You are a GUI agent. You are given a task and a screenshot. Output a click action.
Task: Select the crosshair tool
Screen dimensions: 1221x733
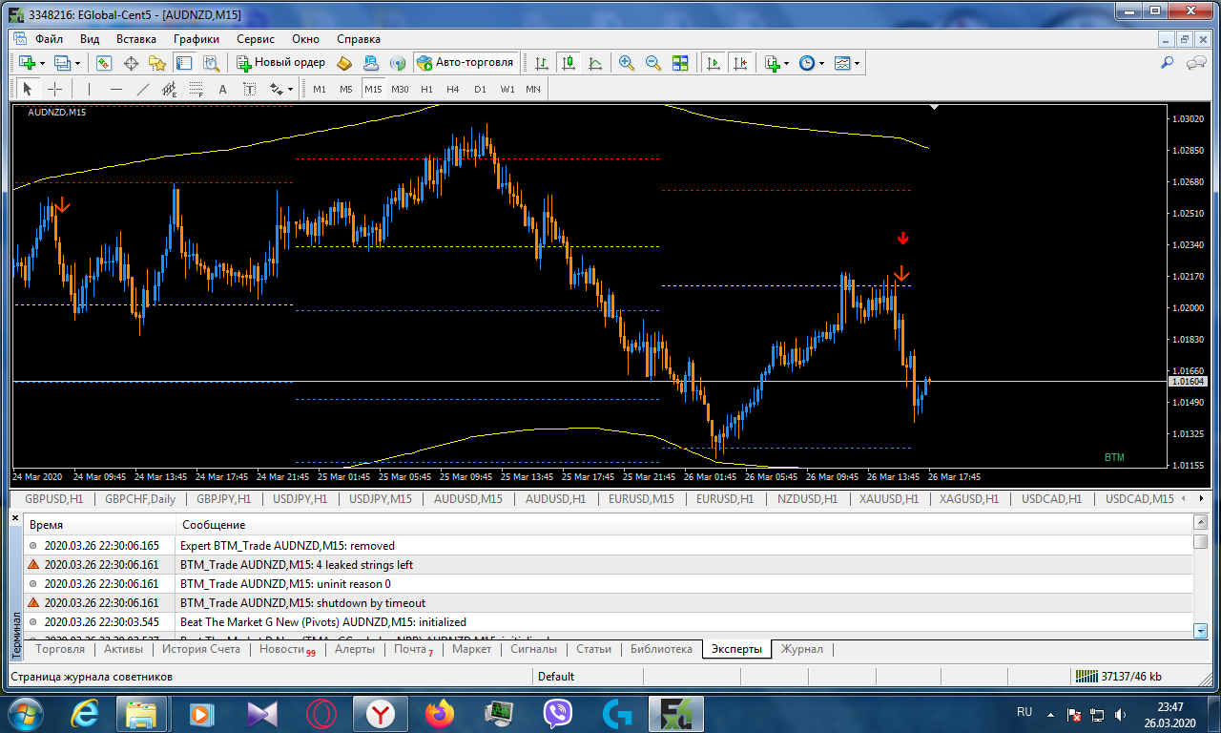[54, 89]
